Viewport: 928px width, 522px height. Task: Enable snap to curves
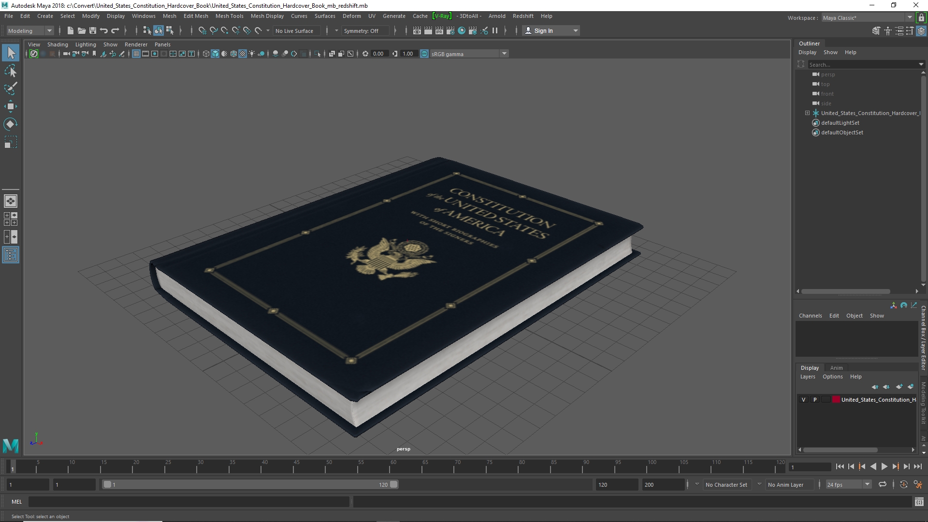pyautogui.click(x=213, y=30)
